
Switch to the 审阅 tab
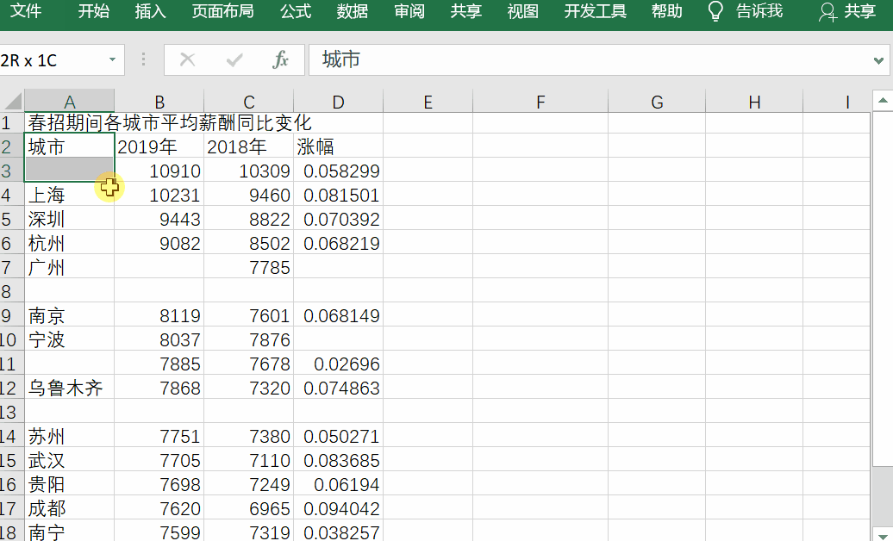[409, 11]
